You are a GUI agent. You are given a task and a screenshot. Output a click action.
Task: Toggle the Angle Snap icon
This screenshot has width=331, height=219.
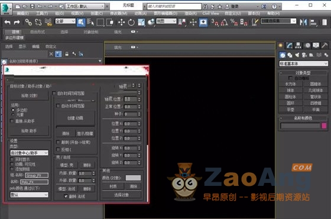pos(224,22)
